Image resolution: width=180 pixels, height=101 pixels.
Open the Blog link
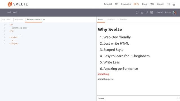pos(144,4)
